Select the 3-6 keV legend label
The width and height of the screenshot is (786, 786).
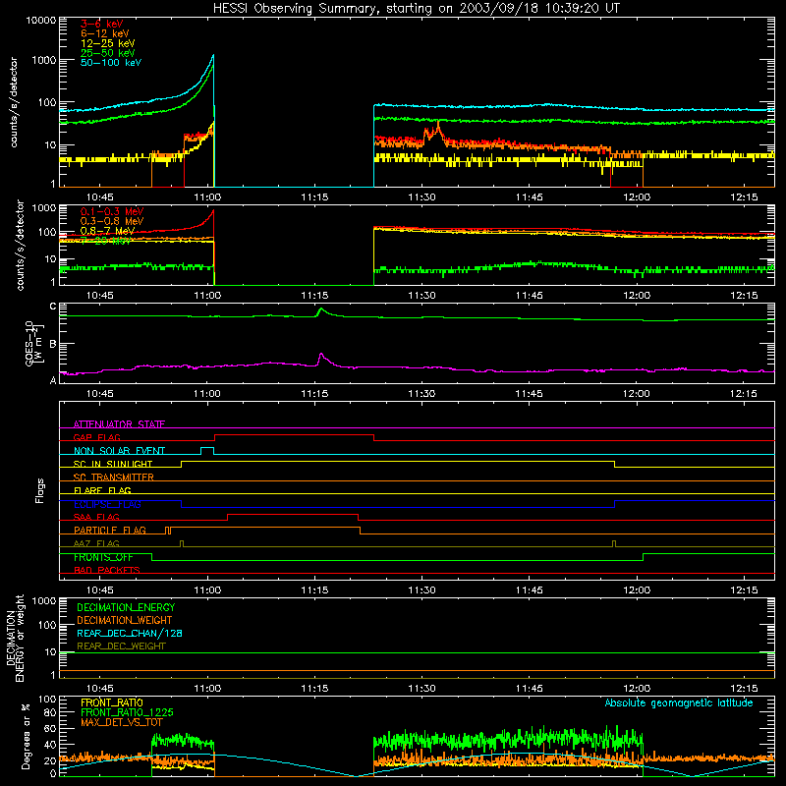point(102,24)
